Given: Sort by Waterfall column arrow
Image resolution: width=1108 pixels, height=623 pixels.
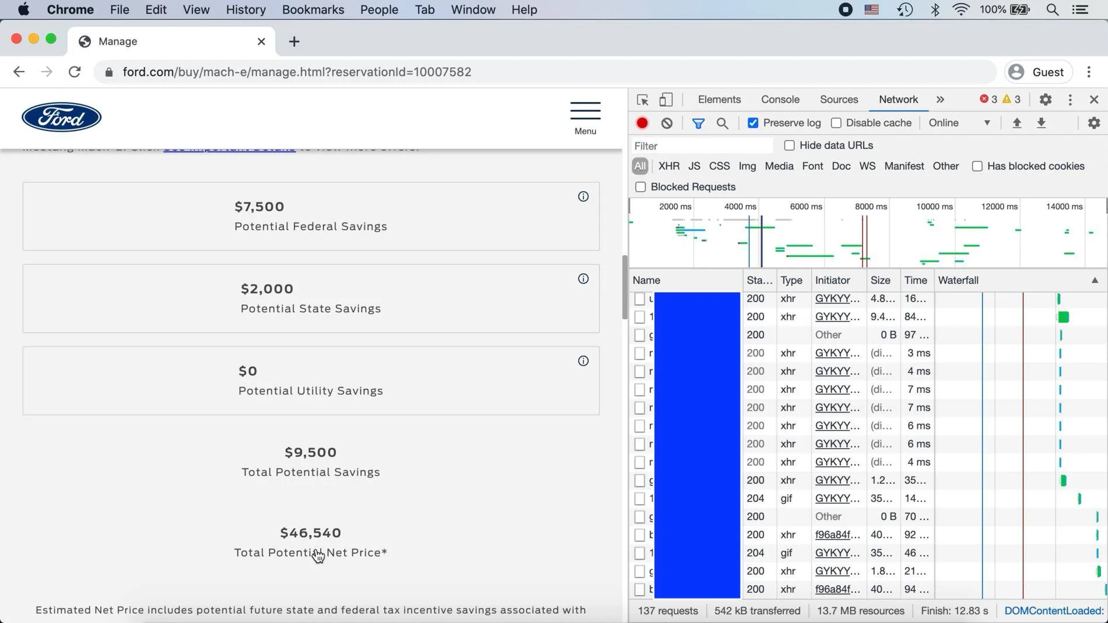Looking at the screenshot, I should tap(1095, 280).
